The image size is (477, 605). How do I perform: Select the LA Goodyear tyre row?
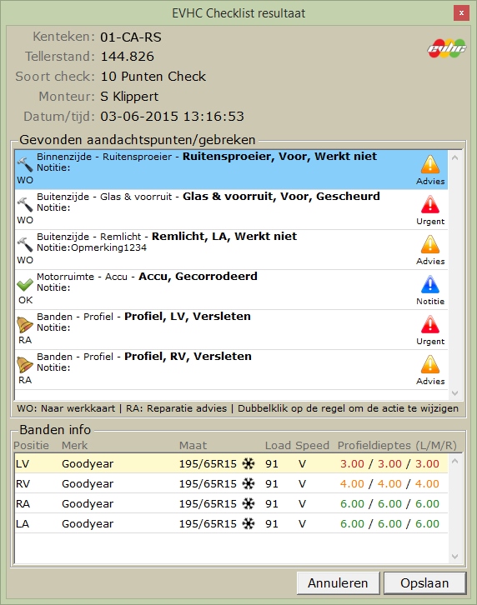[231, 523]
